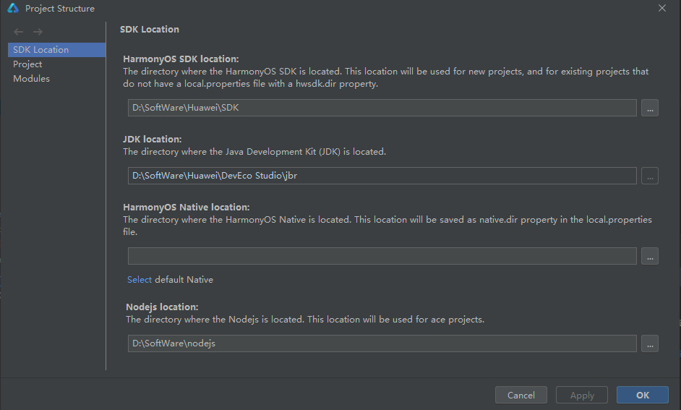Click into the JDK location path field
Viewport: 681px width, 410px height.
tap(382, 176)
